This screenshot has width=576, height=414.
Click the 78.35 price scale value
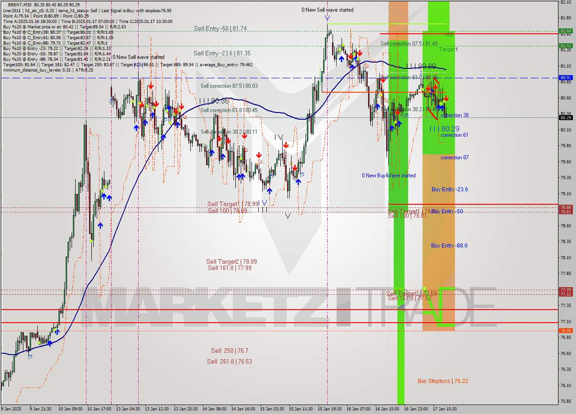[x=566, y=242]
